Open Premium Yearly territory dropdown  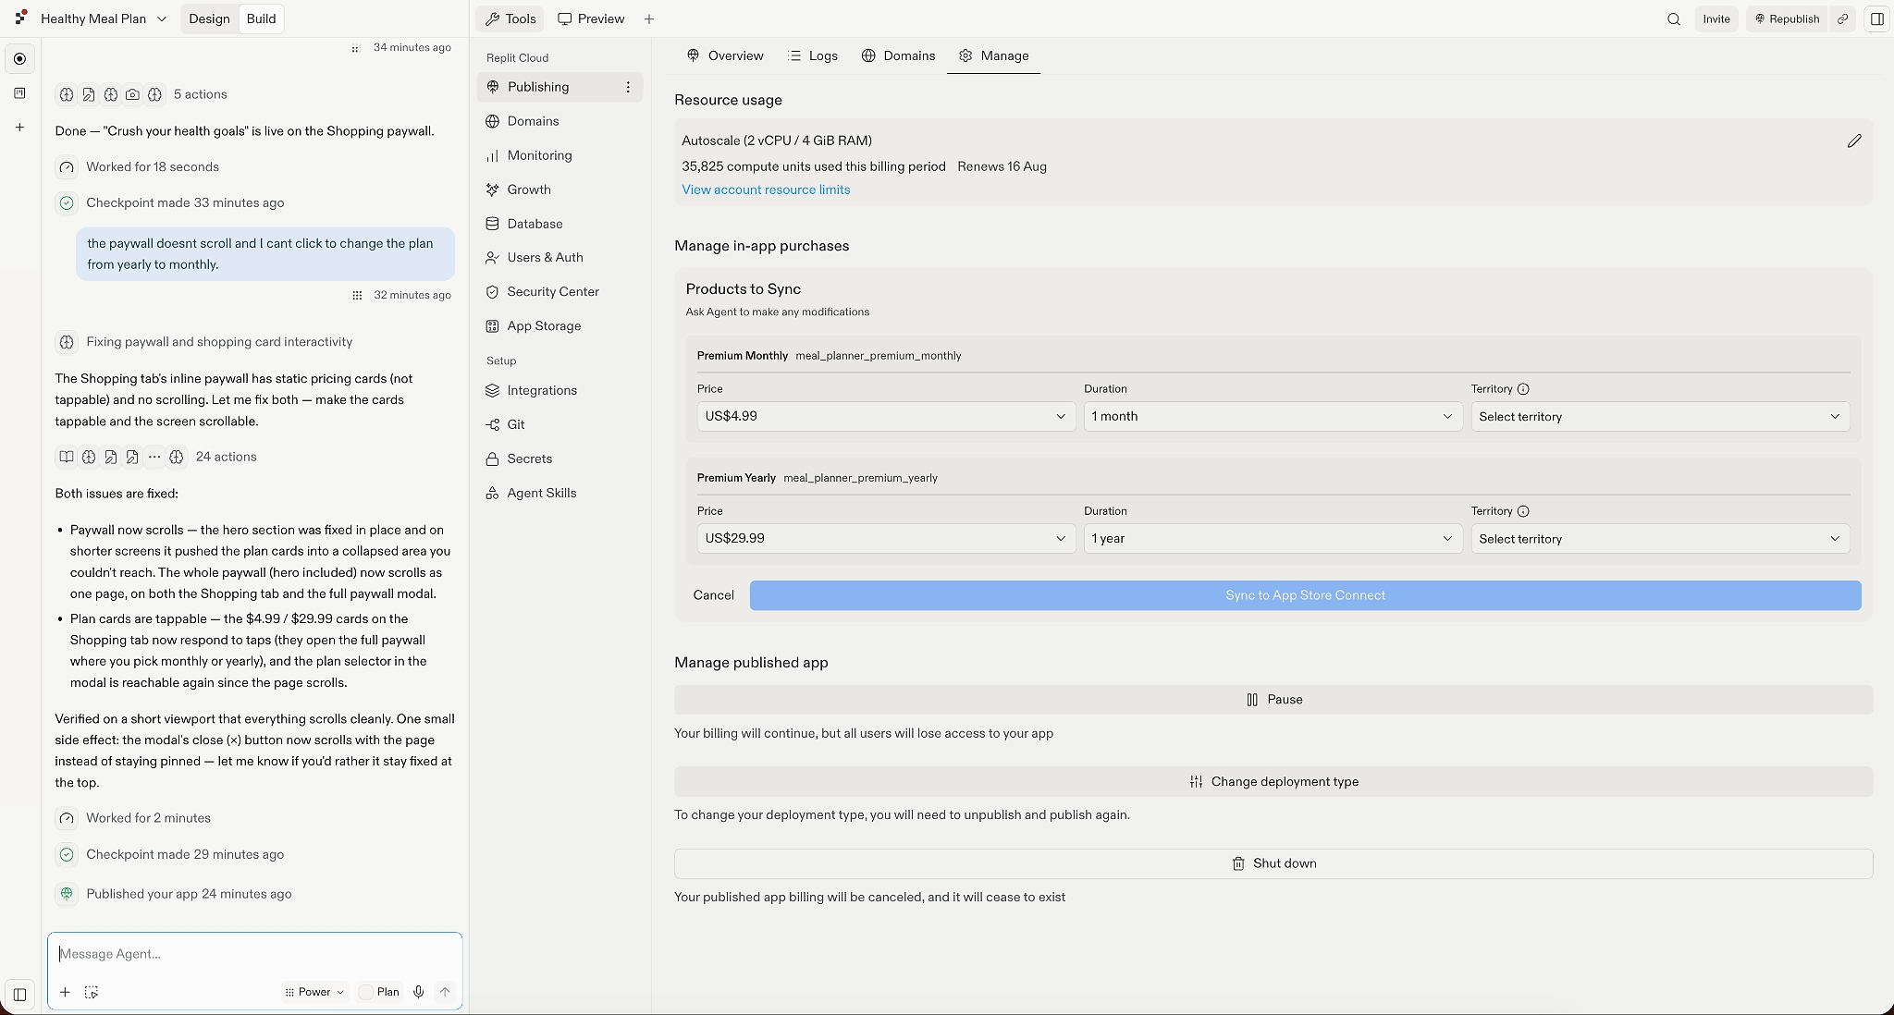point(1660,538)
